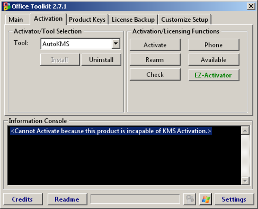Screen dimensions: 258x209
Task: Open the Settings button
Action: 234,199
